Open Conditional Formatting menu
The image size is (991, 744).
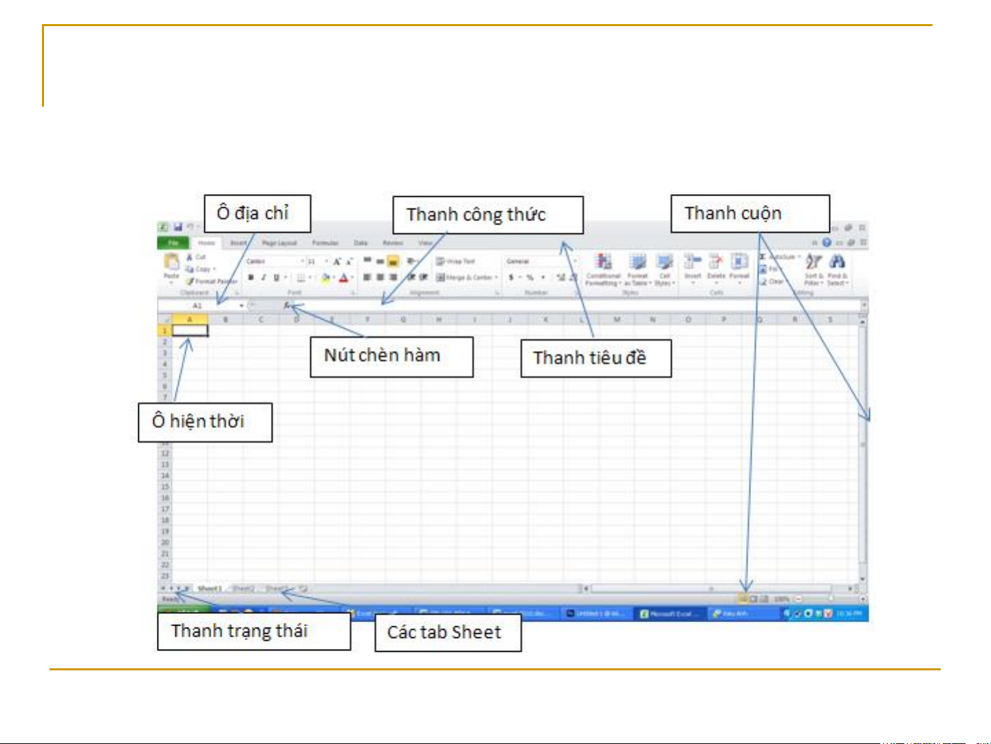tap(603, 269)
